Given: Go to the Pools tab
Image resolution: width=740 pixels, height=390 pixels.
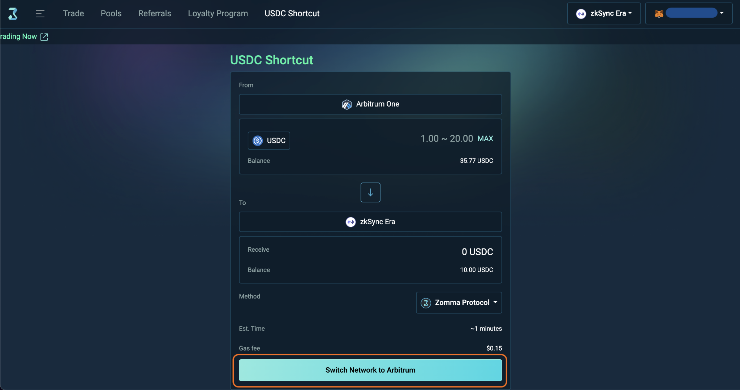Looking at the screenshot, I should pyautogui.click(x=111, y=13).
